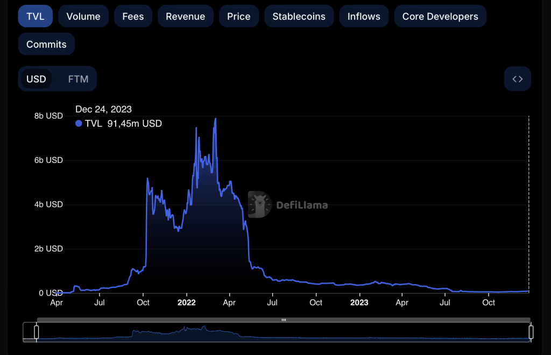Click the embed code icon button
551x355 pixels.
point(517,79)
